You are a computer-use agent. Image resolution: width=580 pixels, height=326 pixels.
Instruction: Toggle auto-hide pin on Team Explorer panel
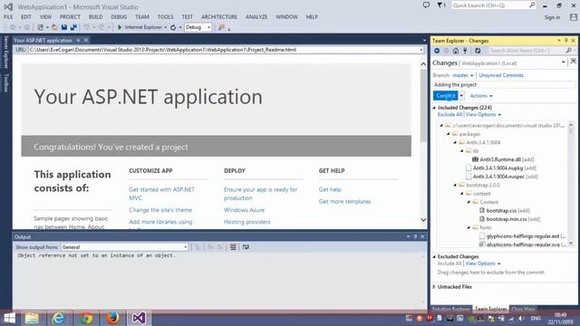tap(565, 41)
